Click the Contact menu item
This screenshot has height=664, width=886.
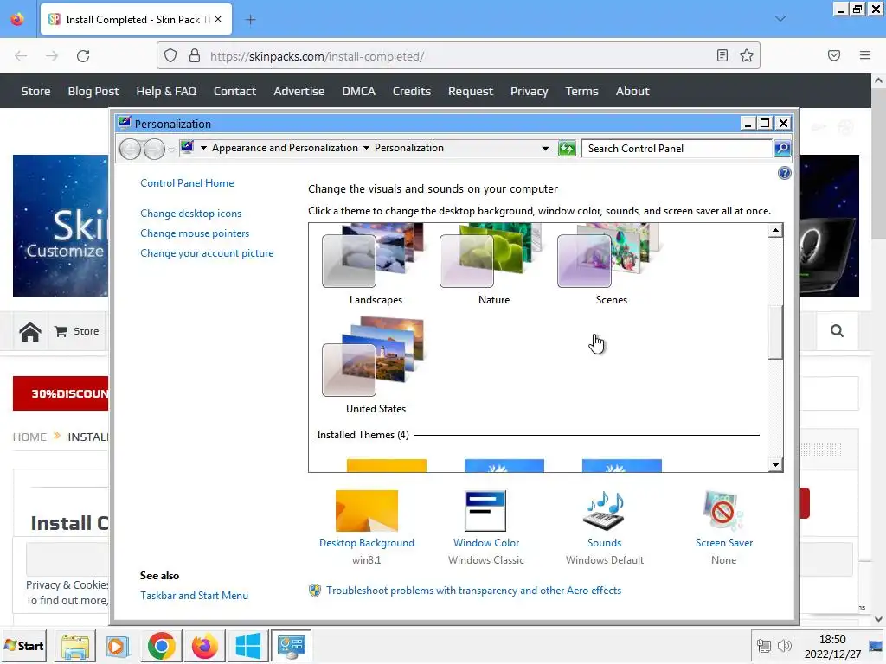tap(234, 91)
